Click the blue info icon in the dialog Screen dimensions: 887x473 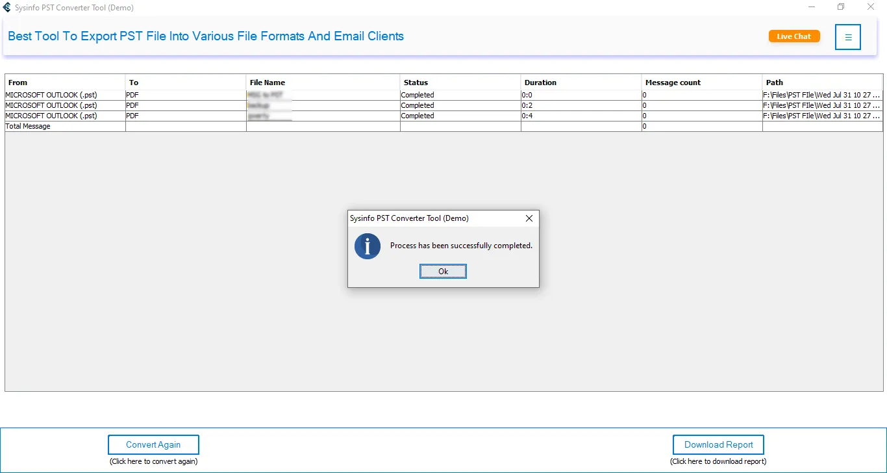pyautogui.click(x=368, y=246)
